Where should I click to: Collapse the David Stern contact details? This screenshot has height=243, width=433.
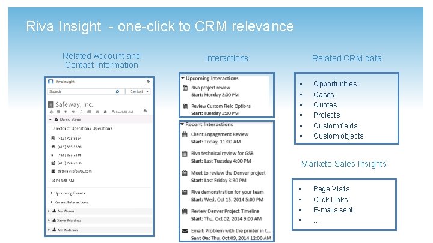51,119
